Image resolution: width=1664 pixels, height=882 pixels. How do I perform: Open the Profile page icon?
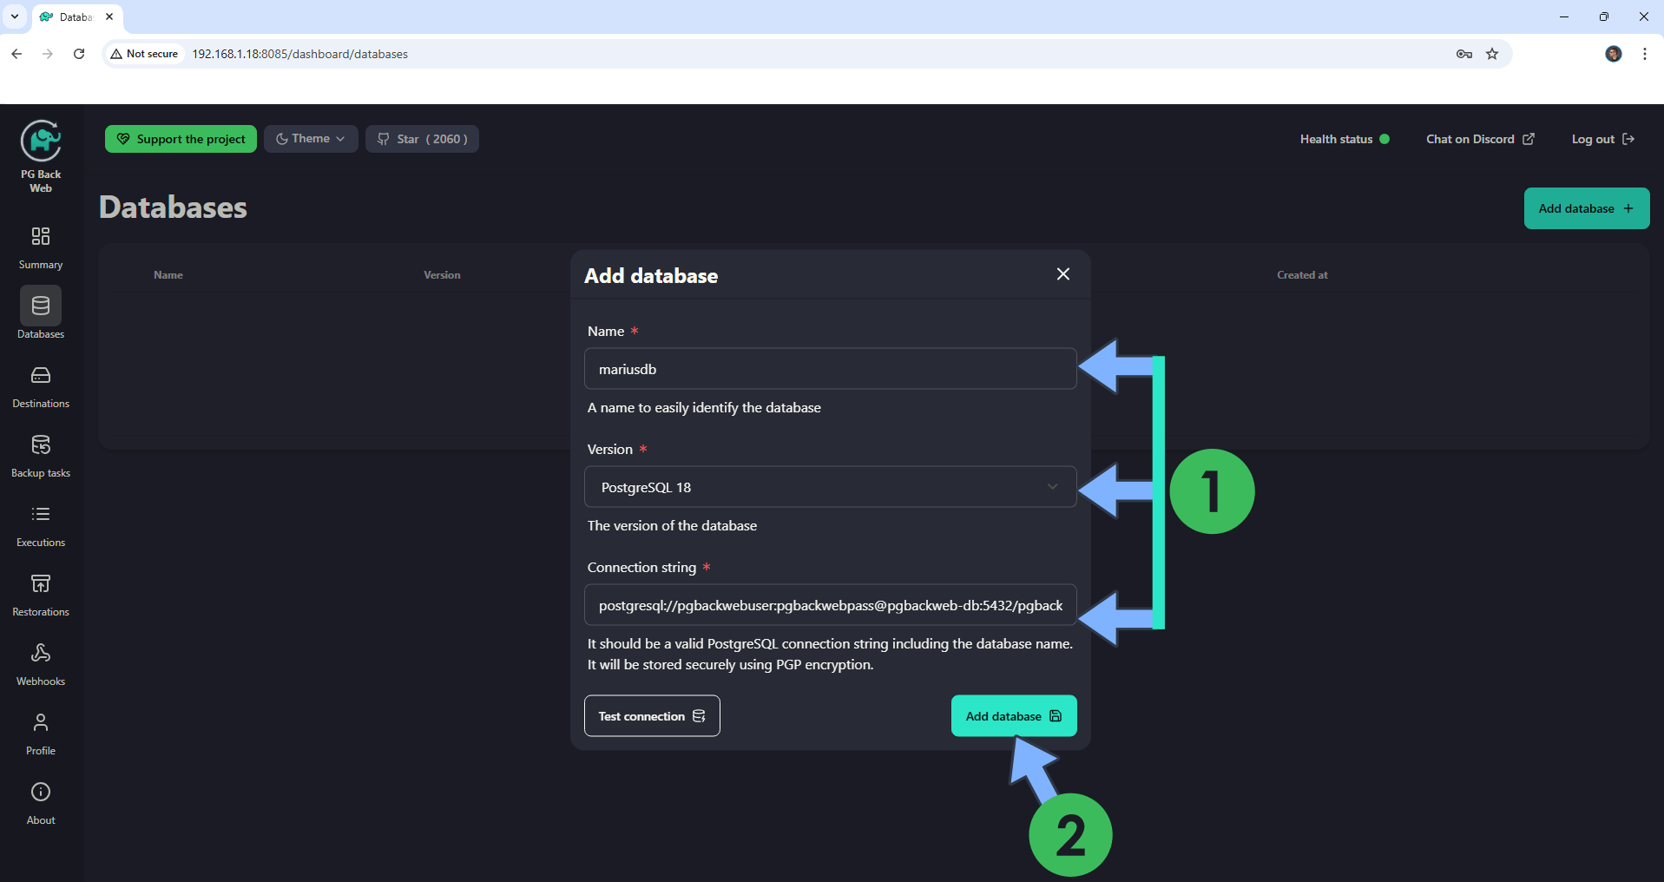point(41,723)
